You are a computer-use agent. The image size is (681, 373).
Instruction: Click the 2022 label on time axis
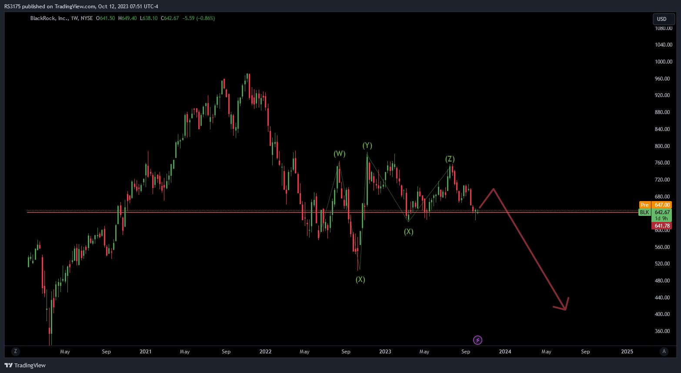coord(265,351)
